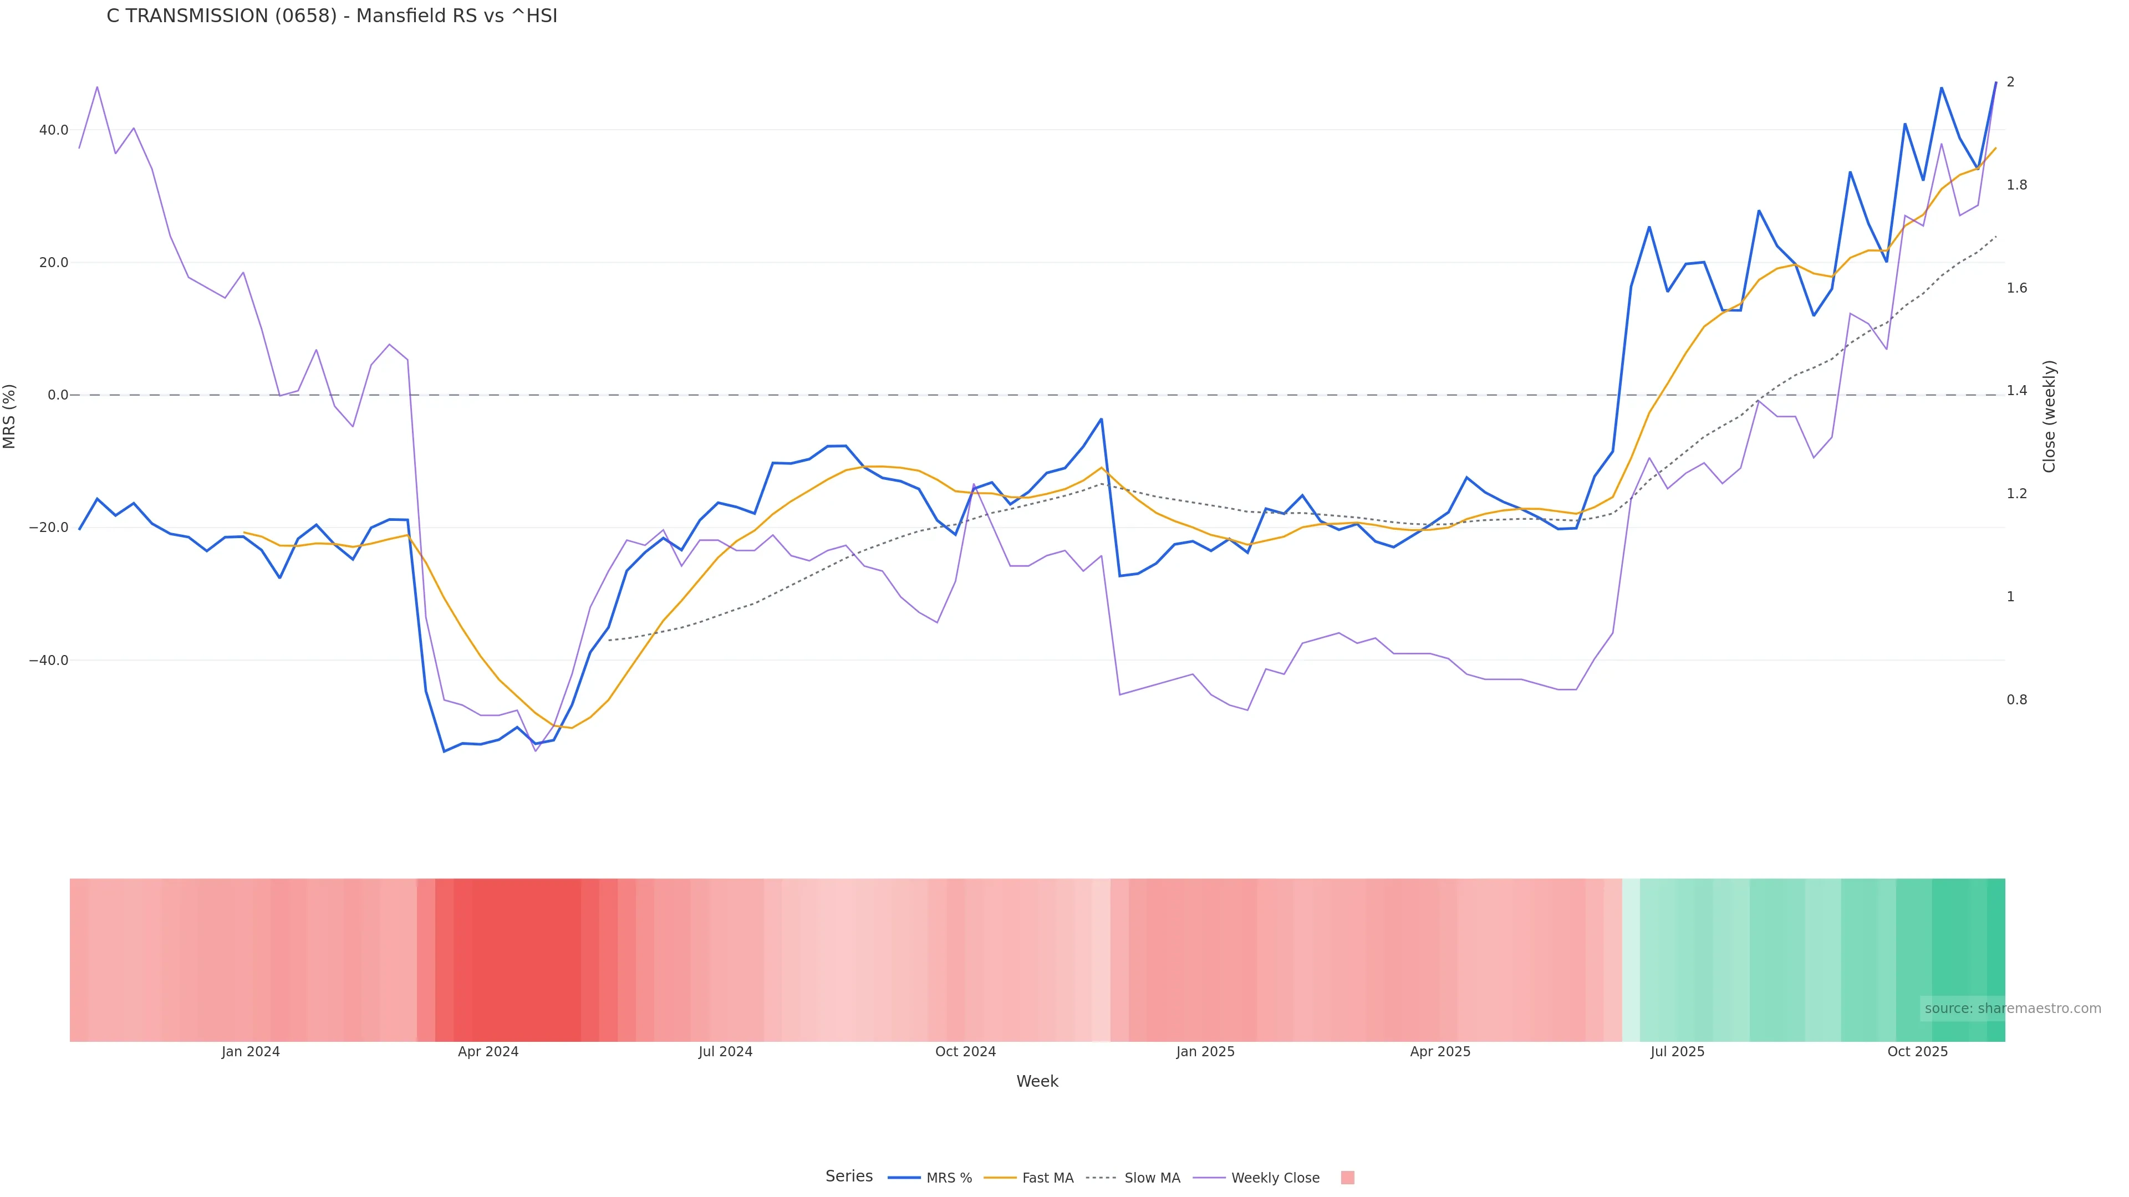2129x1197 pixels.
Task: Click the Series legend title
Action: pyautogui.click(x=849, y=1176)
